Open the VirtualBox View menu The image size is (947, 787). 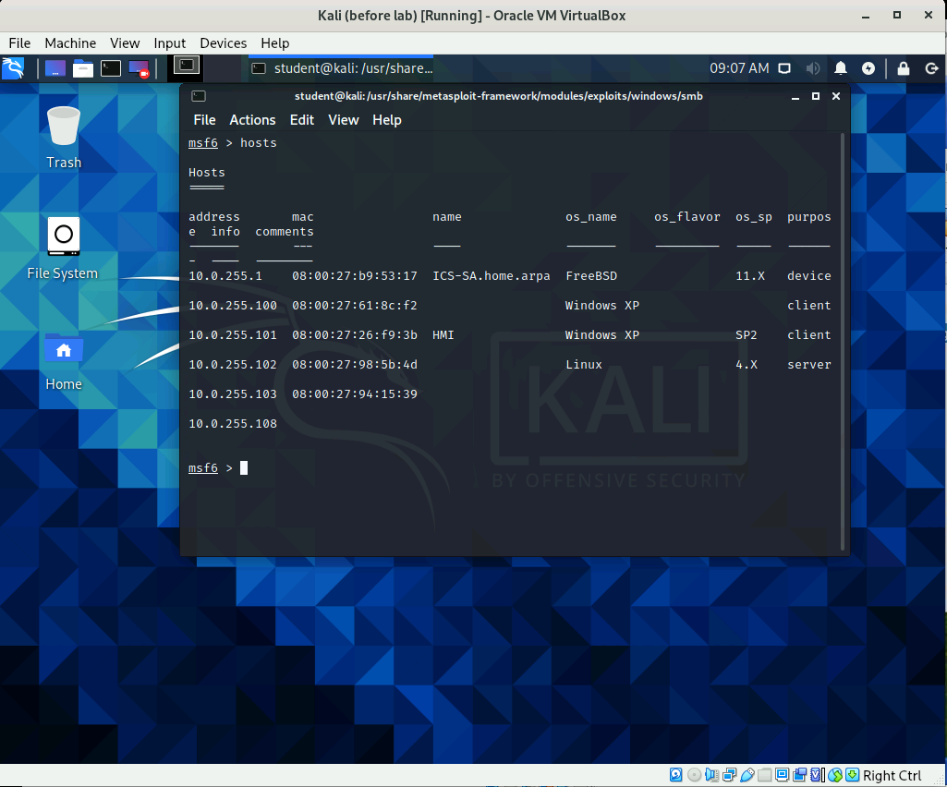pos(125,42)
